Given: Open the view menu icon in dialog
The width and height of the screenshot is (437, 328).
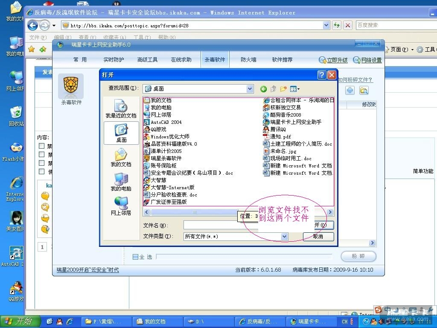Looking at the screenshot, I should pyautogui.click(x=294, y=89).
